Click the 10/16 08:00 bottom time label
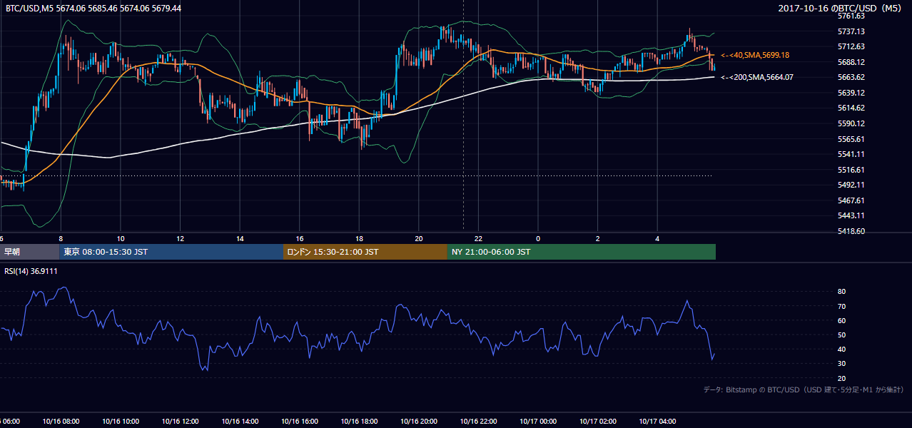The width and height of the screenshot is (912, 428). (61, 422)
